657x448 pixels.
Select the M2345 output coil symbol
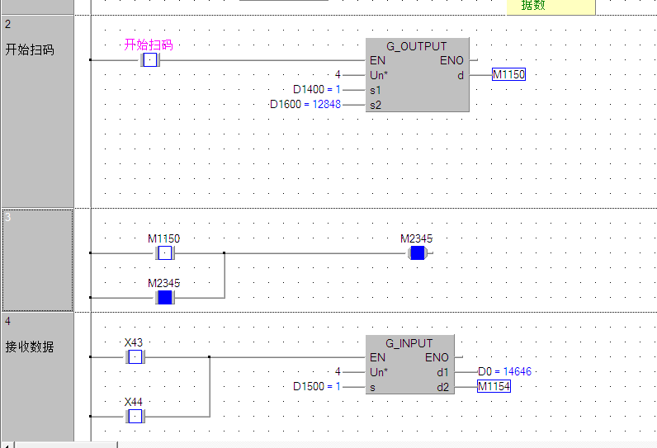coord(417,253)
